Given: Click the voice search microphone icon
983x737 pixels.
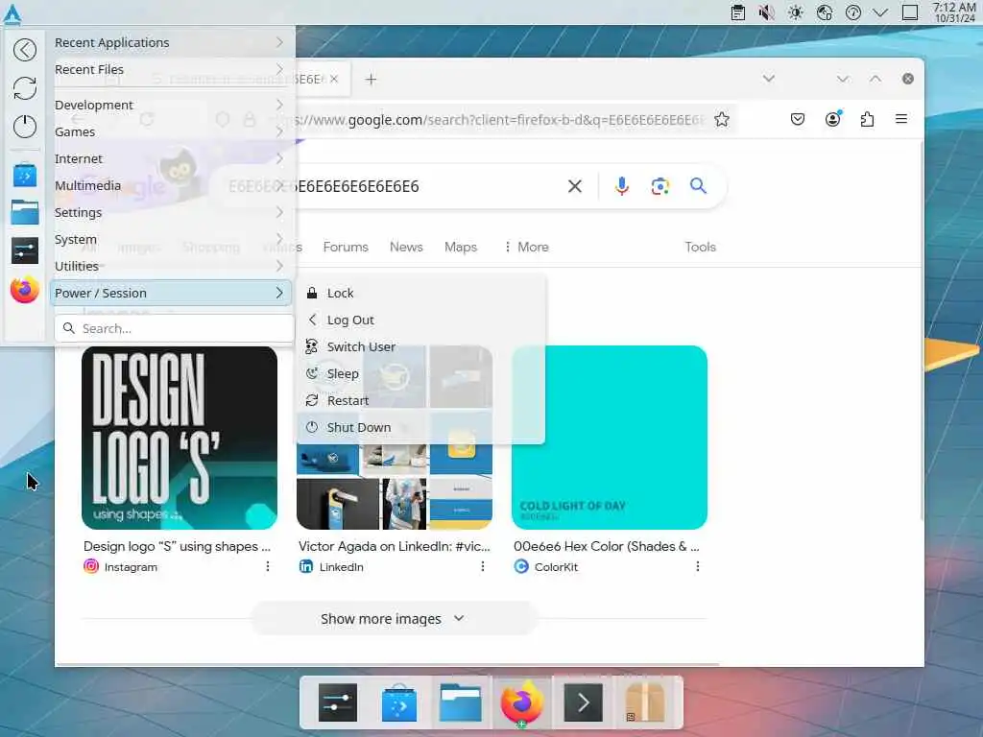Looking at the screenshot, I should coord(621,186).
